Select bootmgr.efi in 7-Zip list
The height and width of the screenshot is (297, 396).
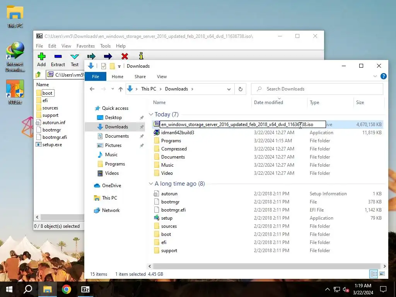click(55, 137)
